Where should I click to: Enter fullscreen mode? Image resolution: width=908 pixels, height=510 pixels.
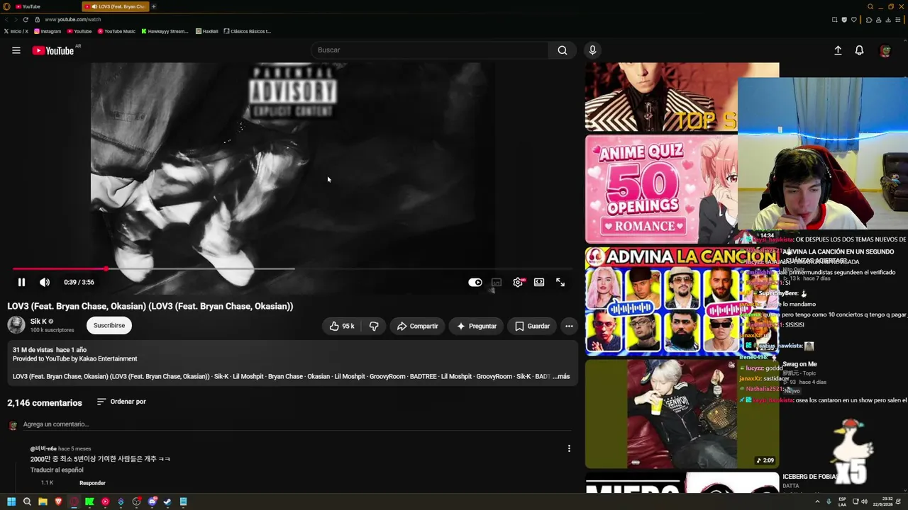[560, 282]
